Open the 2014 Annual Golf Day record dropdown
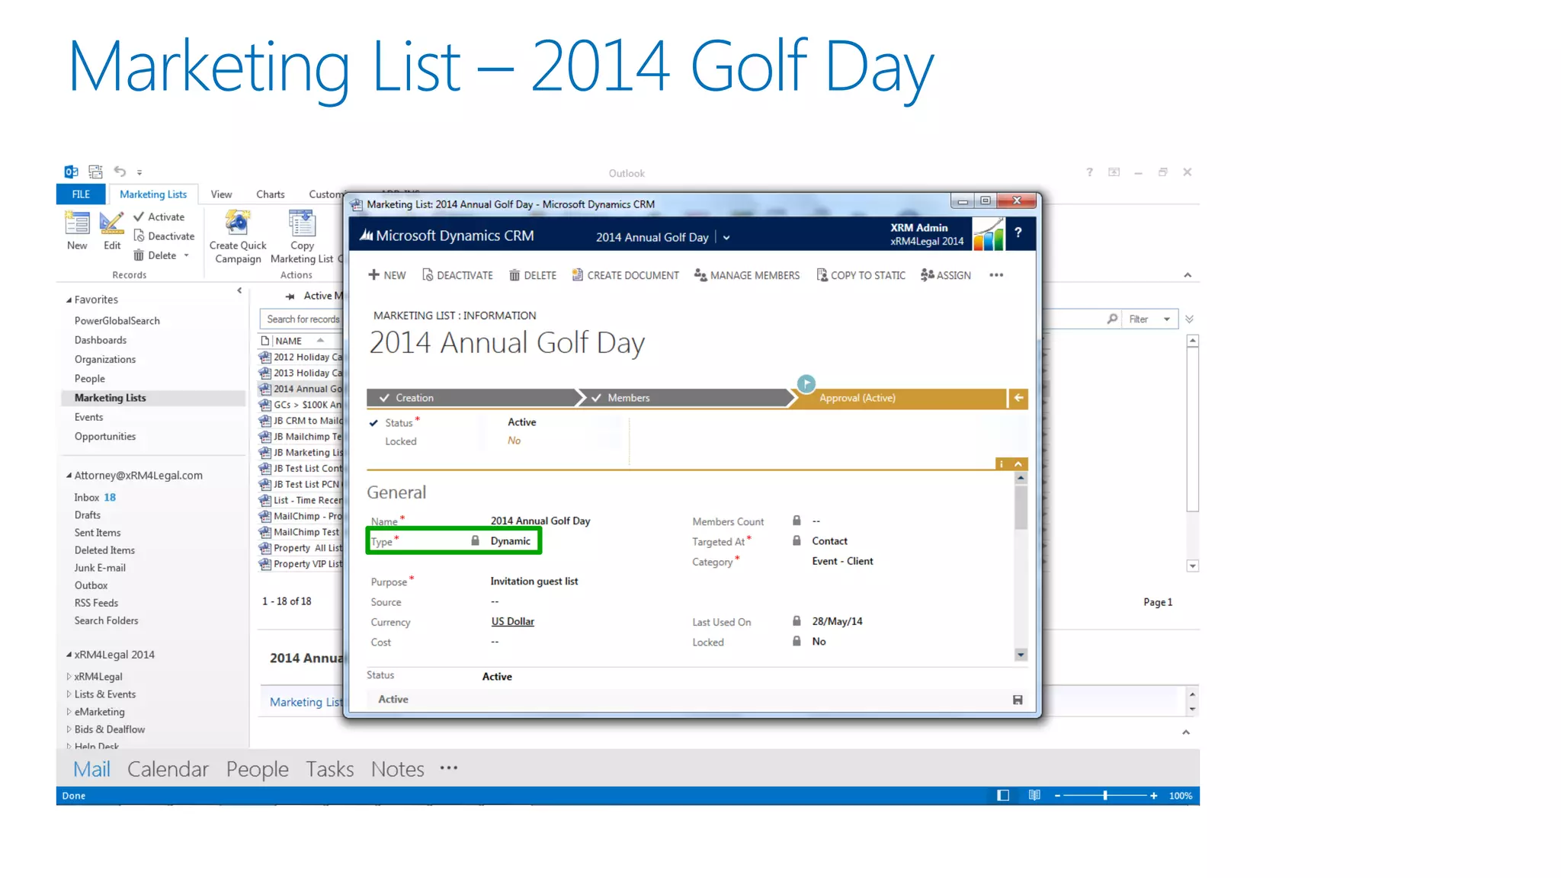The width and height of the screenshot is (1561, 878). point(726,238)
